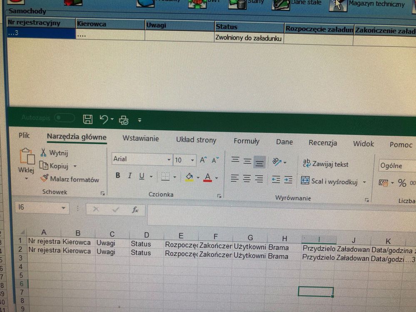The image size is (416, 312).
Task: Increase font size with larger A icon
Action: pos(203,160)
